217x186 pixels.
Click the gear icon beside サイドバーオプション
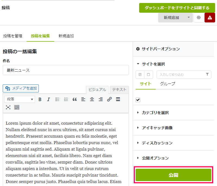click(138, 49)
